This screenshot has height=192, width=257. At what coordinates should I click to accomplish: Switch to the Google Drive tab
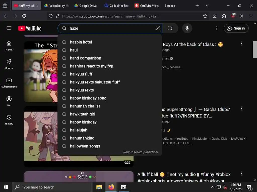86,5
